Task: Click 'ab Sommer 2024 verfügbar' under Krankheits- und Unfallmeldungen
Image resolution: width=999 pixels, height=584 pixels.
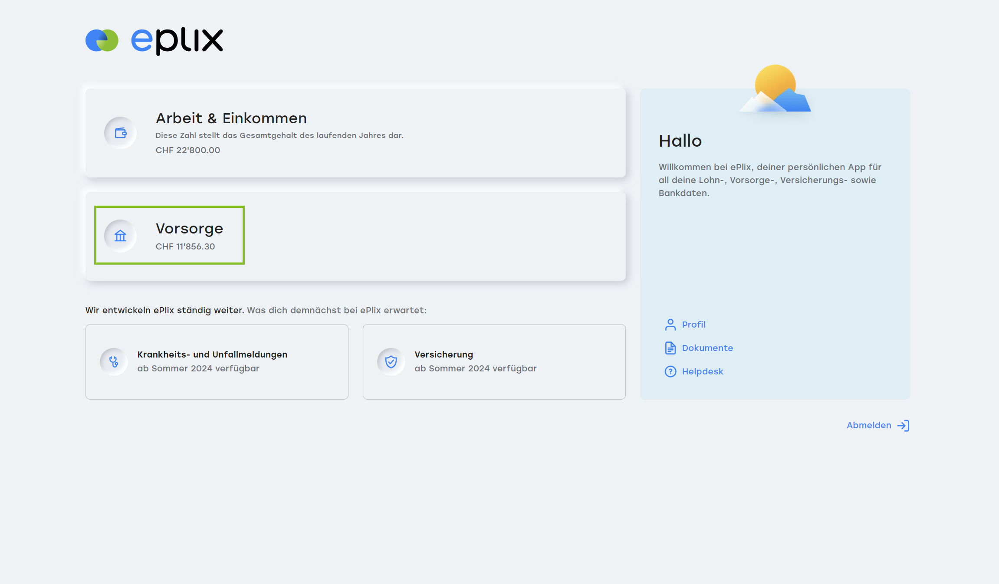Action: (198, 368)
